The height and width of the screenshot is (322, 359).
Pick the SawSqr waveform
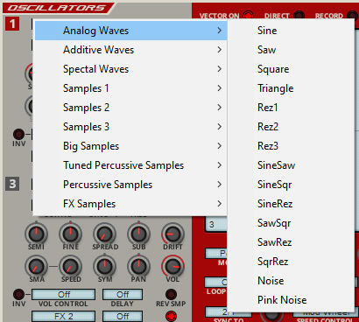coord(291,223)
